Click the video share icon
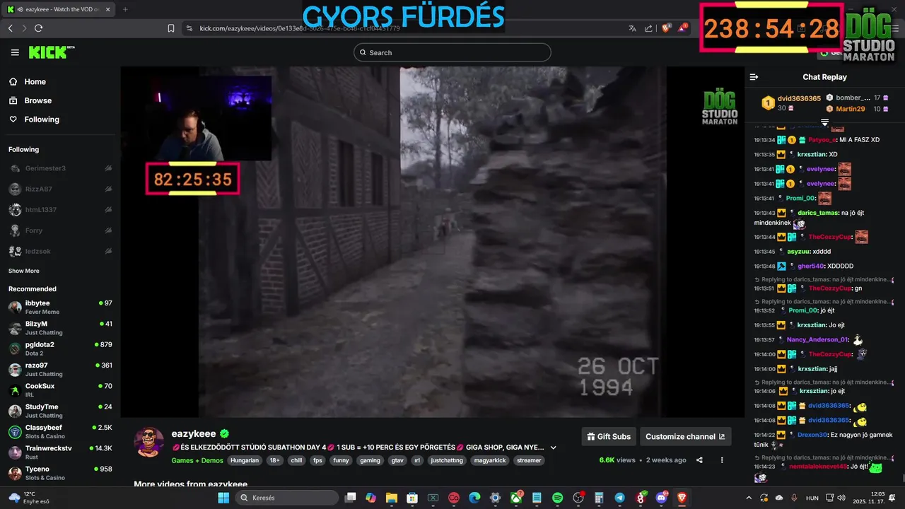 click(699, 460)
